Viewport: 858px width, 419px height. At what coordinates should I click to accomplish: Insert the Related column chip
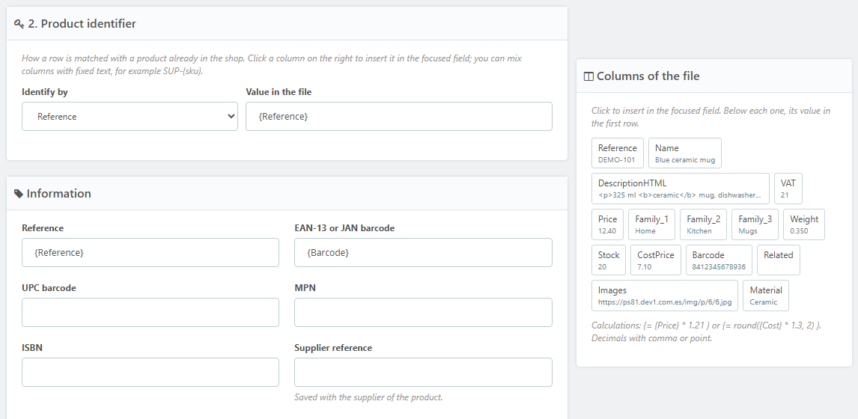click(779, 260)
